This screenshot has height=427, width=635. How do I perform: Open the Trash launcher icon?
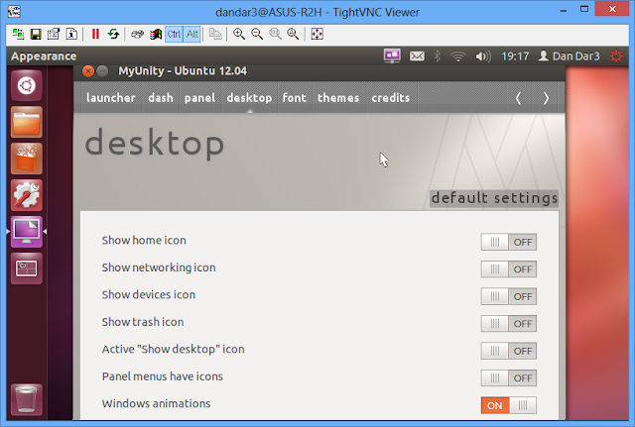(27, 399)
